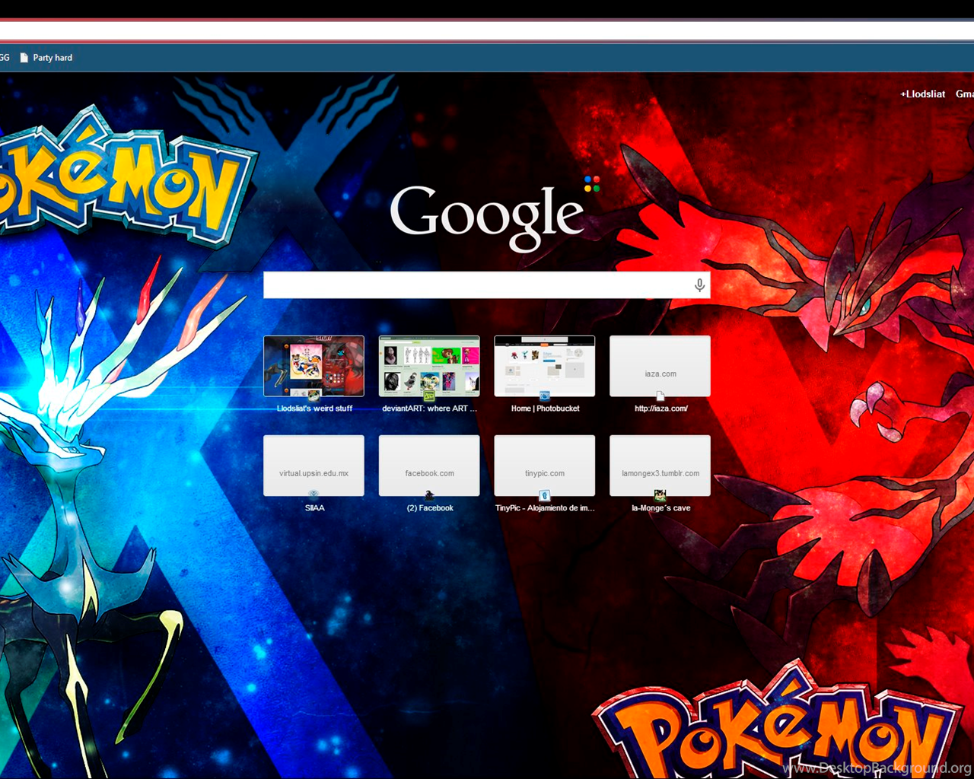This screenshot has height=779, width=974.
Task: Click the favicon under the deviantART tile
Action: tap(429, 396)
